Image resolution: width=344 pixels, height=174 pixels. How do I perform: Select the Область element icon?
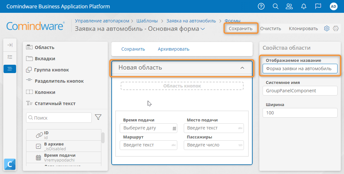pos(29,47)
